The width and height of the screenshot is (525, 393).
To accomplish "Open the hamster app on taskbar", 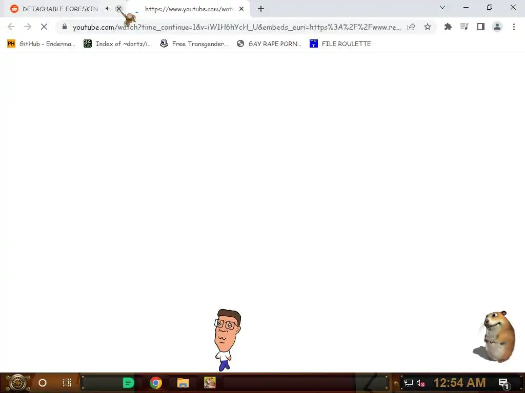I will 210,383.
